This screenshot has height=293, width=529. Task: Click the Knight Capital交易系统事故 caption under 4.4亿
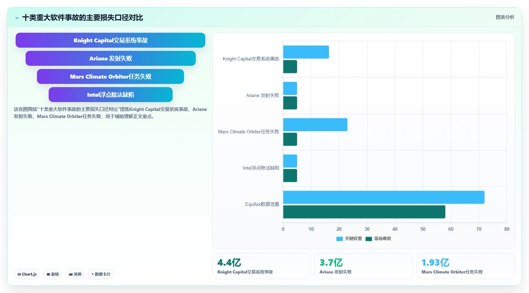245,272
